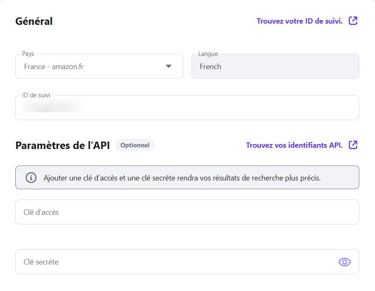Viewport: 375px width, 291px height.
Task: Select the Paramètres de l'API section heading
Action: coord(62,145)
